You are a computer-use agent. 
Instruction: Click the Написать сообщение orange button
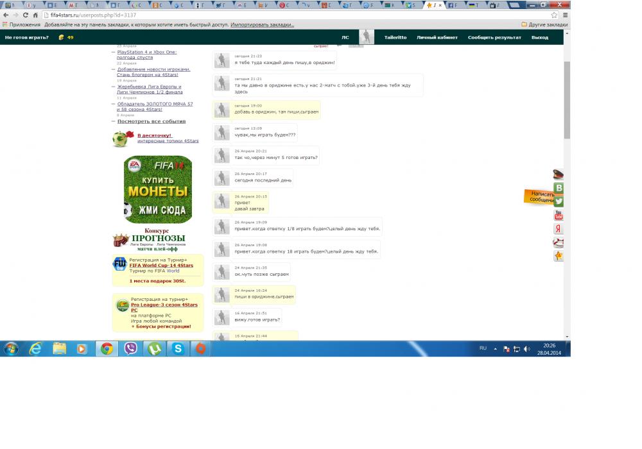click(x=538, y=196)
